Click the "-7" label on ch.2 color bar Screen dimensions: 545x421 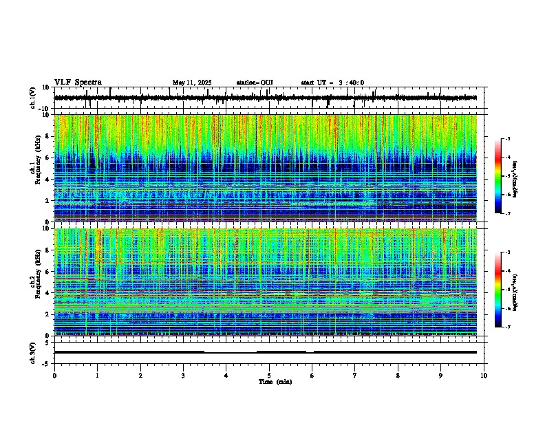508,327
